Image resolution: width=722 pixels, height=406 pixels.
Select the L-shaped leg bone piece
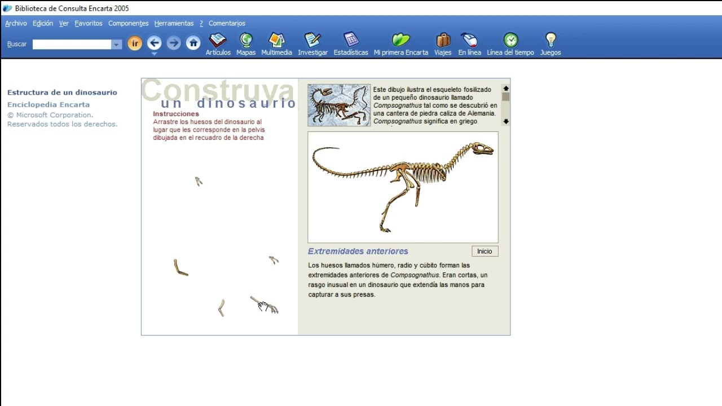pyautogui.click(x=180, y=267)
